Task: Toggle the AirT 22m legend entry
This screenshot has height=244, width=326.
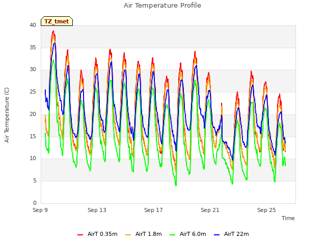Action: pyautogui.click(x=231, y=234)
